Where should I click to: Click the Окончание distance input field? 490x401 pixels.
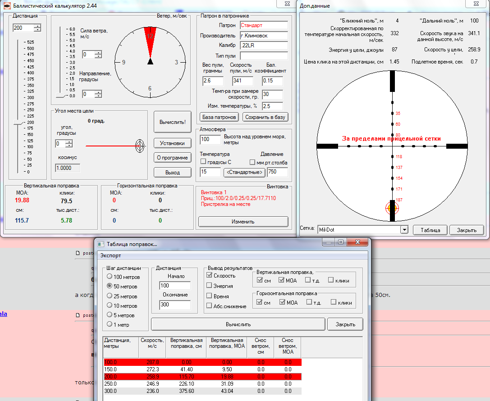point(175,305)
